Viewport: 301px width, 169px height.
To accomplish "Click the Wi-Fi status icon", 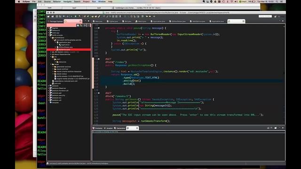I will click(x=232, y=1).
